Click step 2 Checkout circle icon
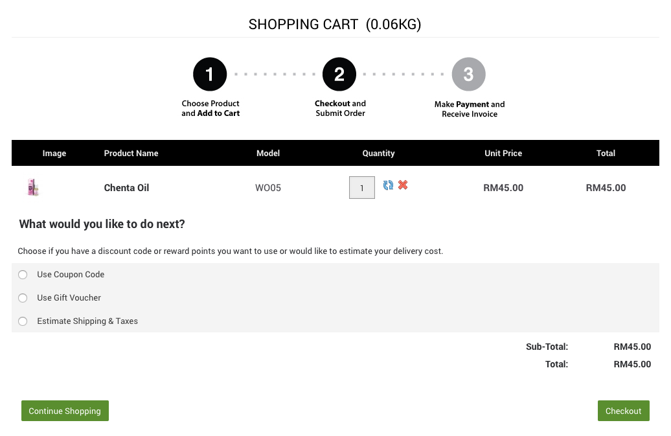Image resolution: width=671 pixels, height=436 pixels. (339, 75)
